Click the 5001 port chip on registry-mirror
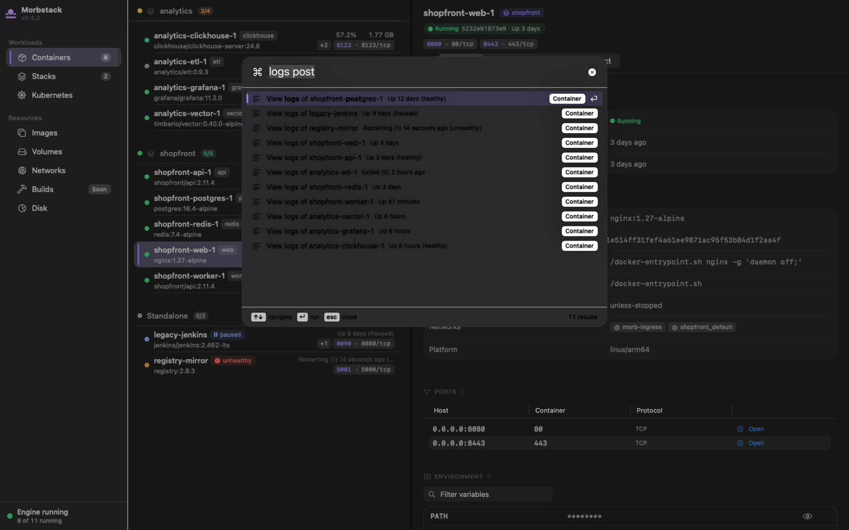849x530 pixels. pos(364,369)
